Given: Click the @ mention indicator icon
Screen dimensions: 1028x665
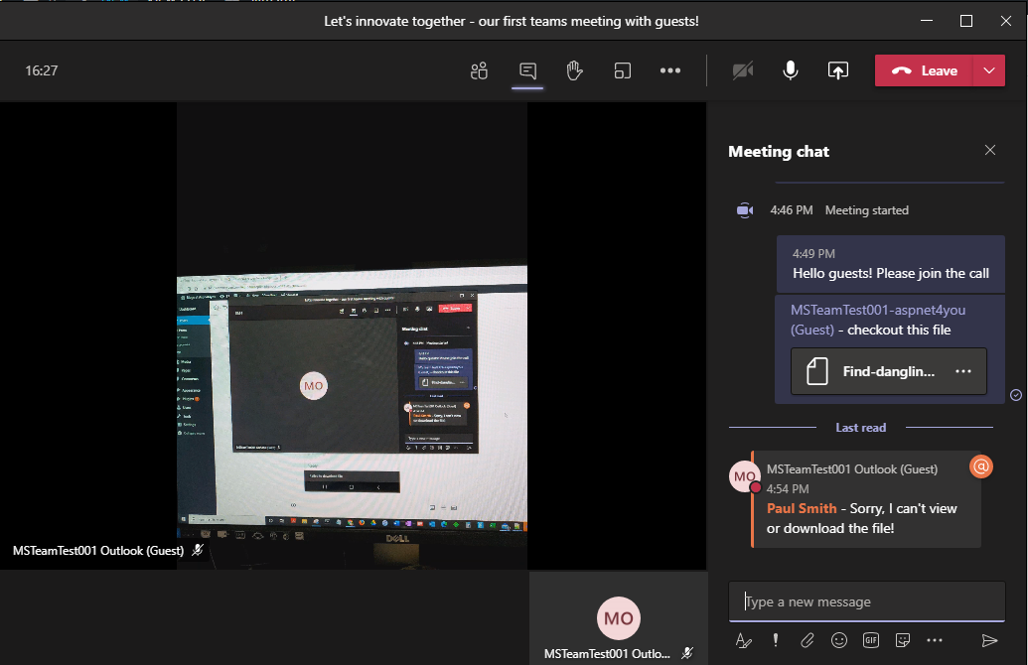Looking at the screenshot, I should click(980, 466).
